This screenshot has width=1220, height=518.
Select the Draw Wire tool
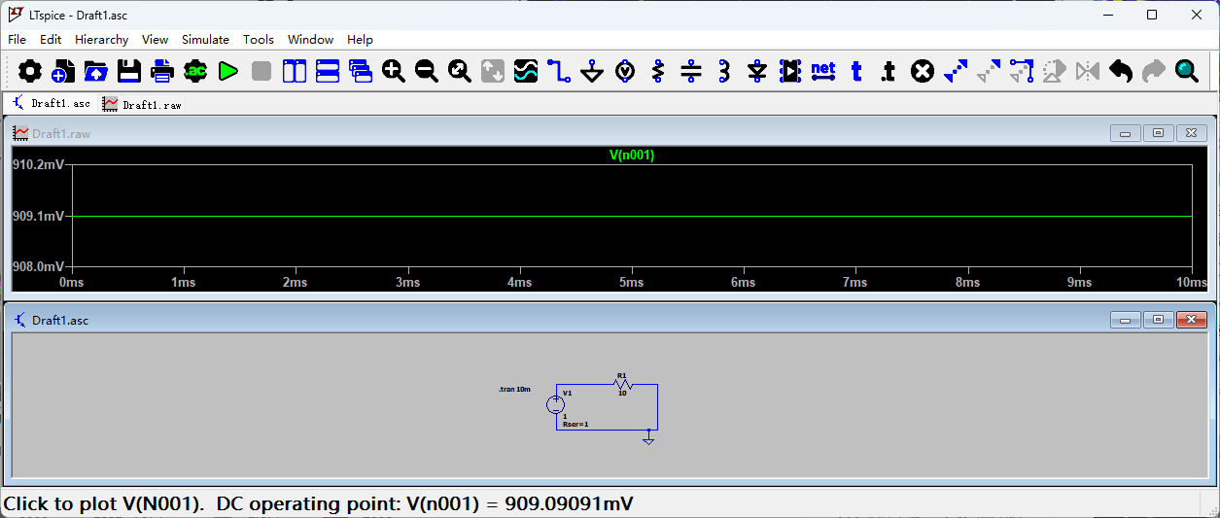point(559,71)
